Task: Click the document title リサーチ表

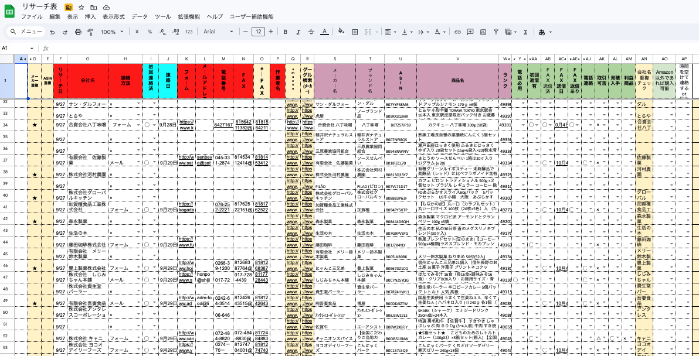Action: click(40, 7)
